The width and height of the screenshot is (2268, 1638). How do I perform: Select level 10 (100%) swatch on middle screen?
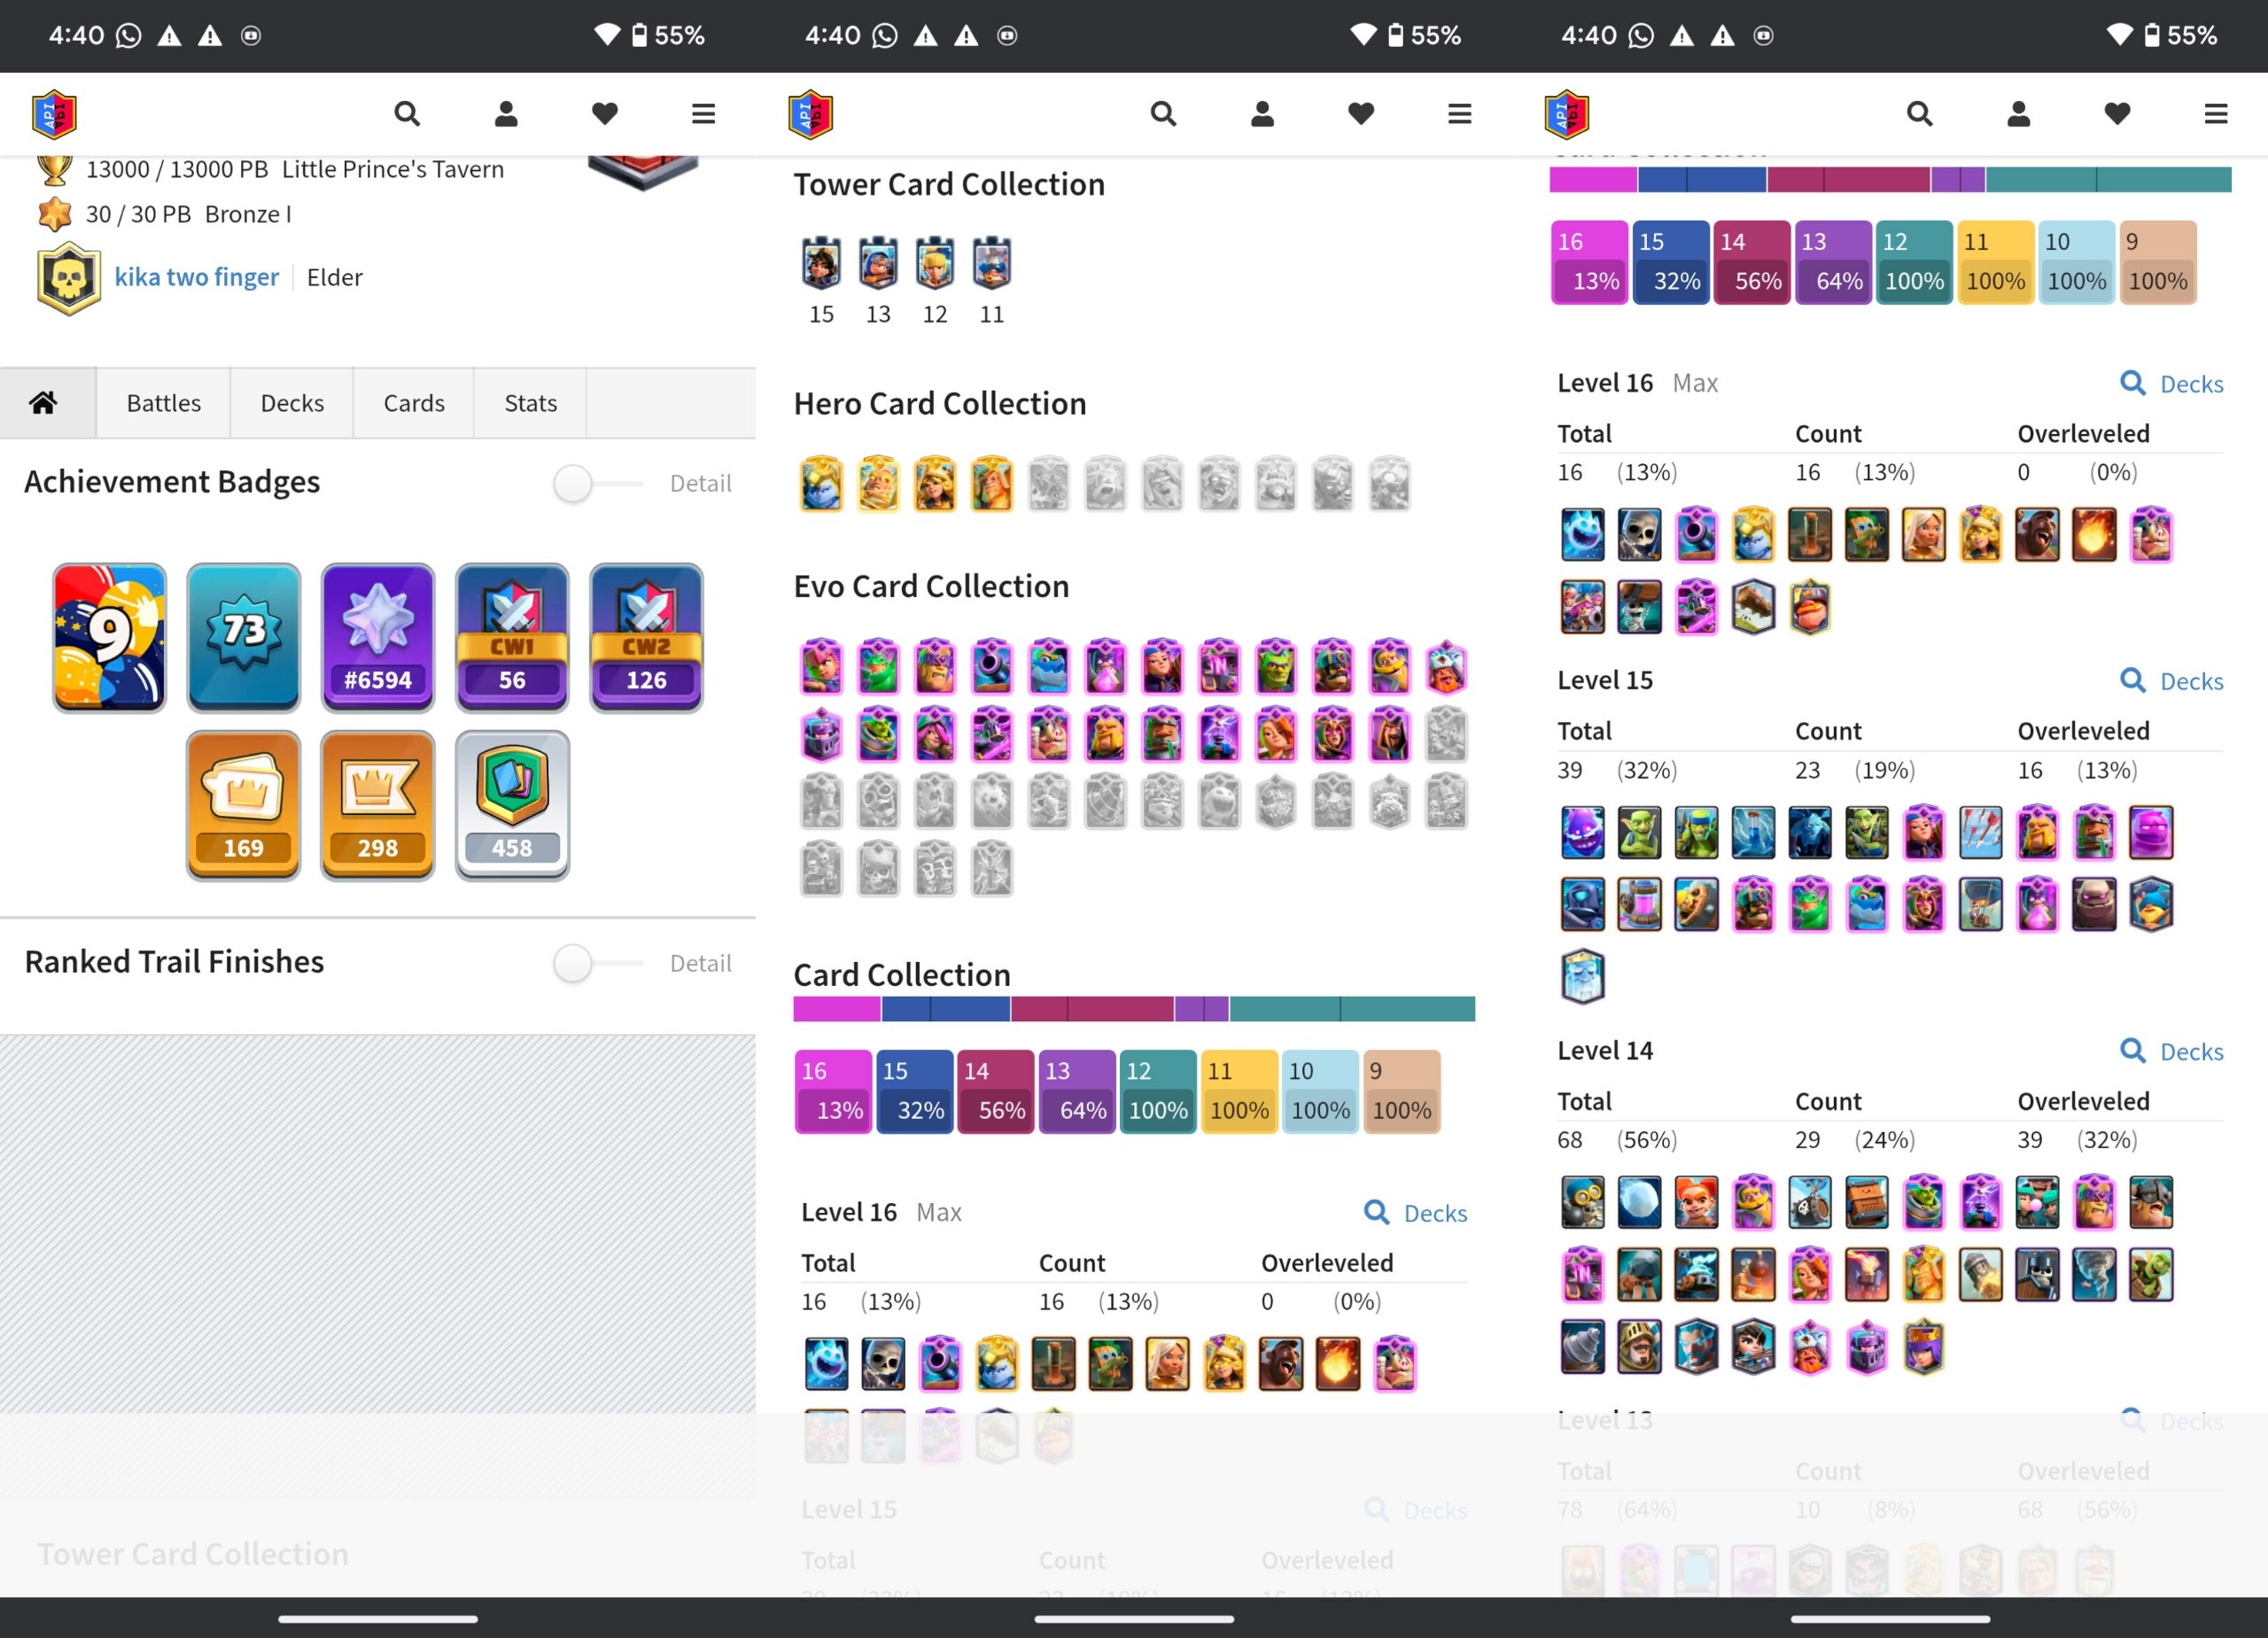click(1320, 1091)
